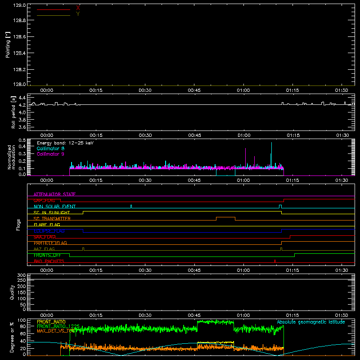
Task: Select the 'Energy band: 12-25 keV' annotation
Action: (65, 143)
